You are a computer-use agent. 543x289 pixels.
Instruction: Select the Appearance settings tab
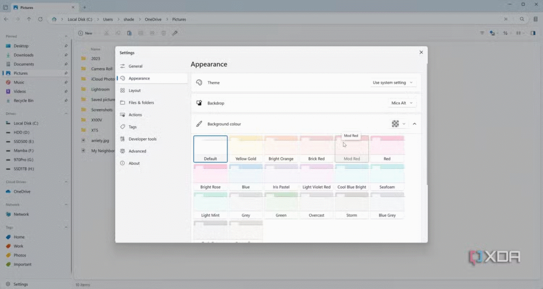tap(139, 78)
